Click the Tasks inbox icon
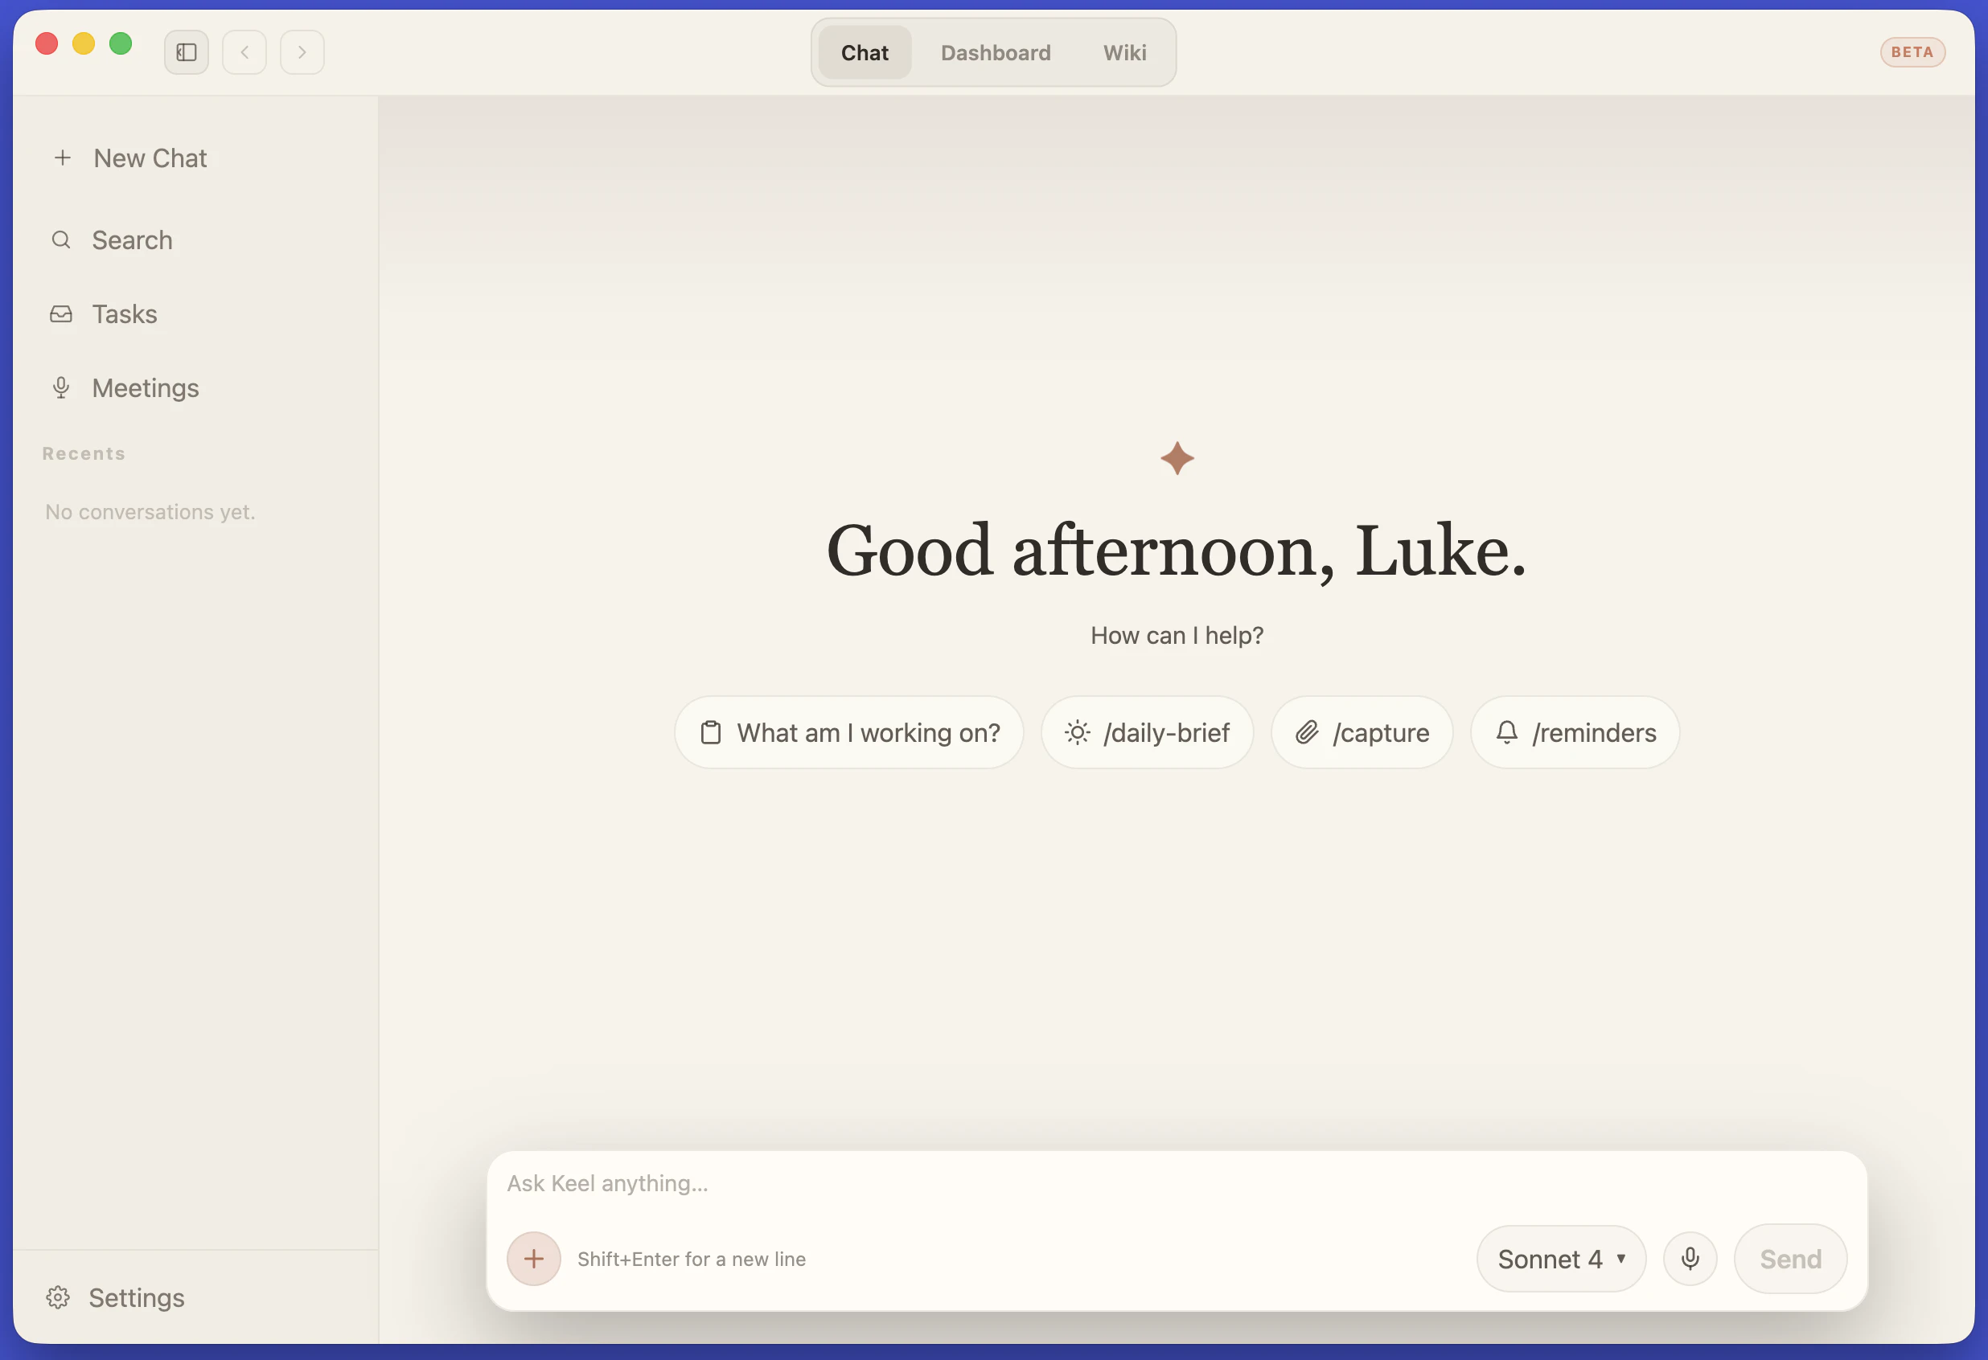The image size is (1988, 1360). (x=62, y=314)
